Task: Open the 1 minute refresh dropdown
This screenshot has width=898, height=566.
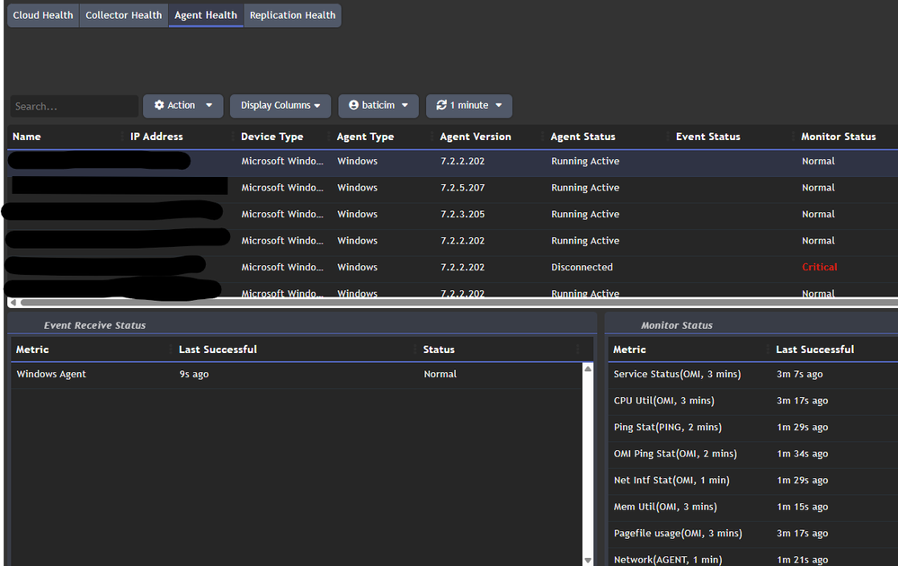Action: [468, 106]
